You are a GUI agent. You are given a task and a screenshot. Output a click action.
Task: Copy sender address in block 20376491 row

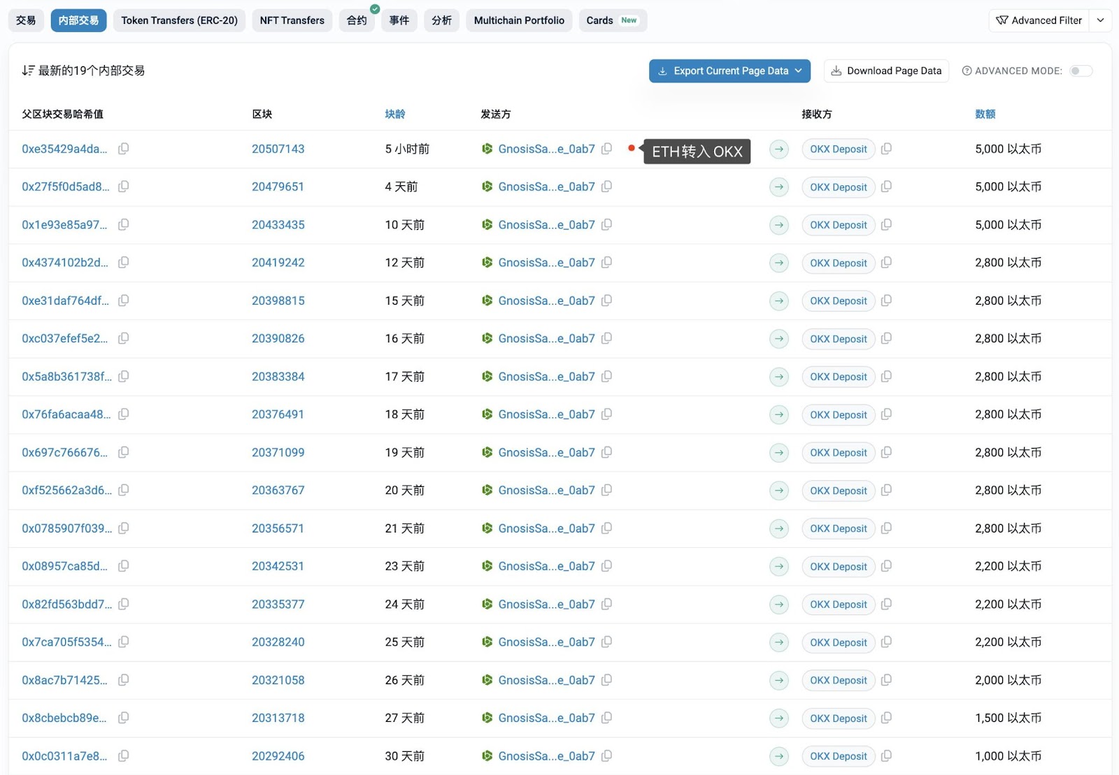coord(607,414)
